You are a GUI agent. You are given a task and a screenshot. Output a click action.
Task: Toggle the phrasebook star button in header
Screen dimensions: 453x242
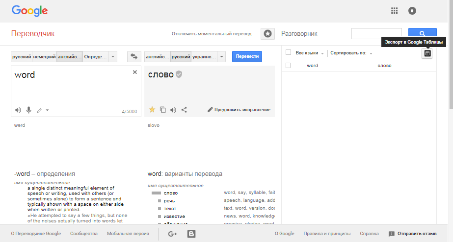[267, 34]
